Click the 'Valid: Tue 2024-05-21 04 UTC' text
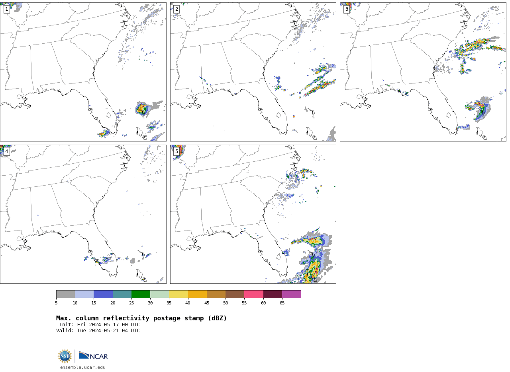Image resolution: width=510 pixels, height=372 pixels. coord(98,331)
